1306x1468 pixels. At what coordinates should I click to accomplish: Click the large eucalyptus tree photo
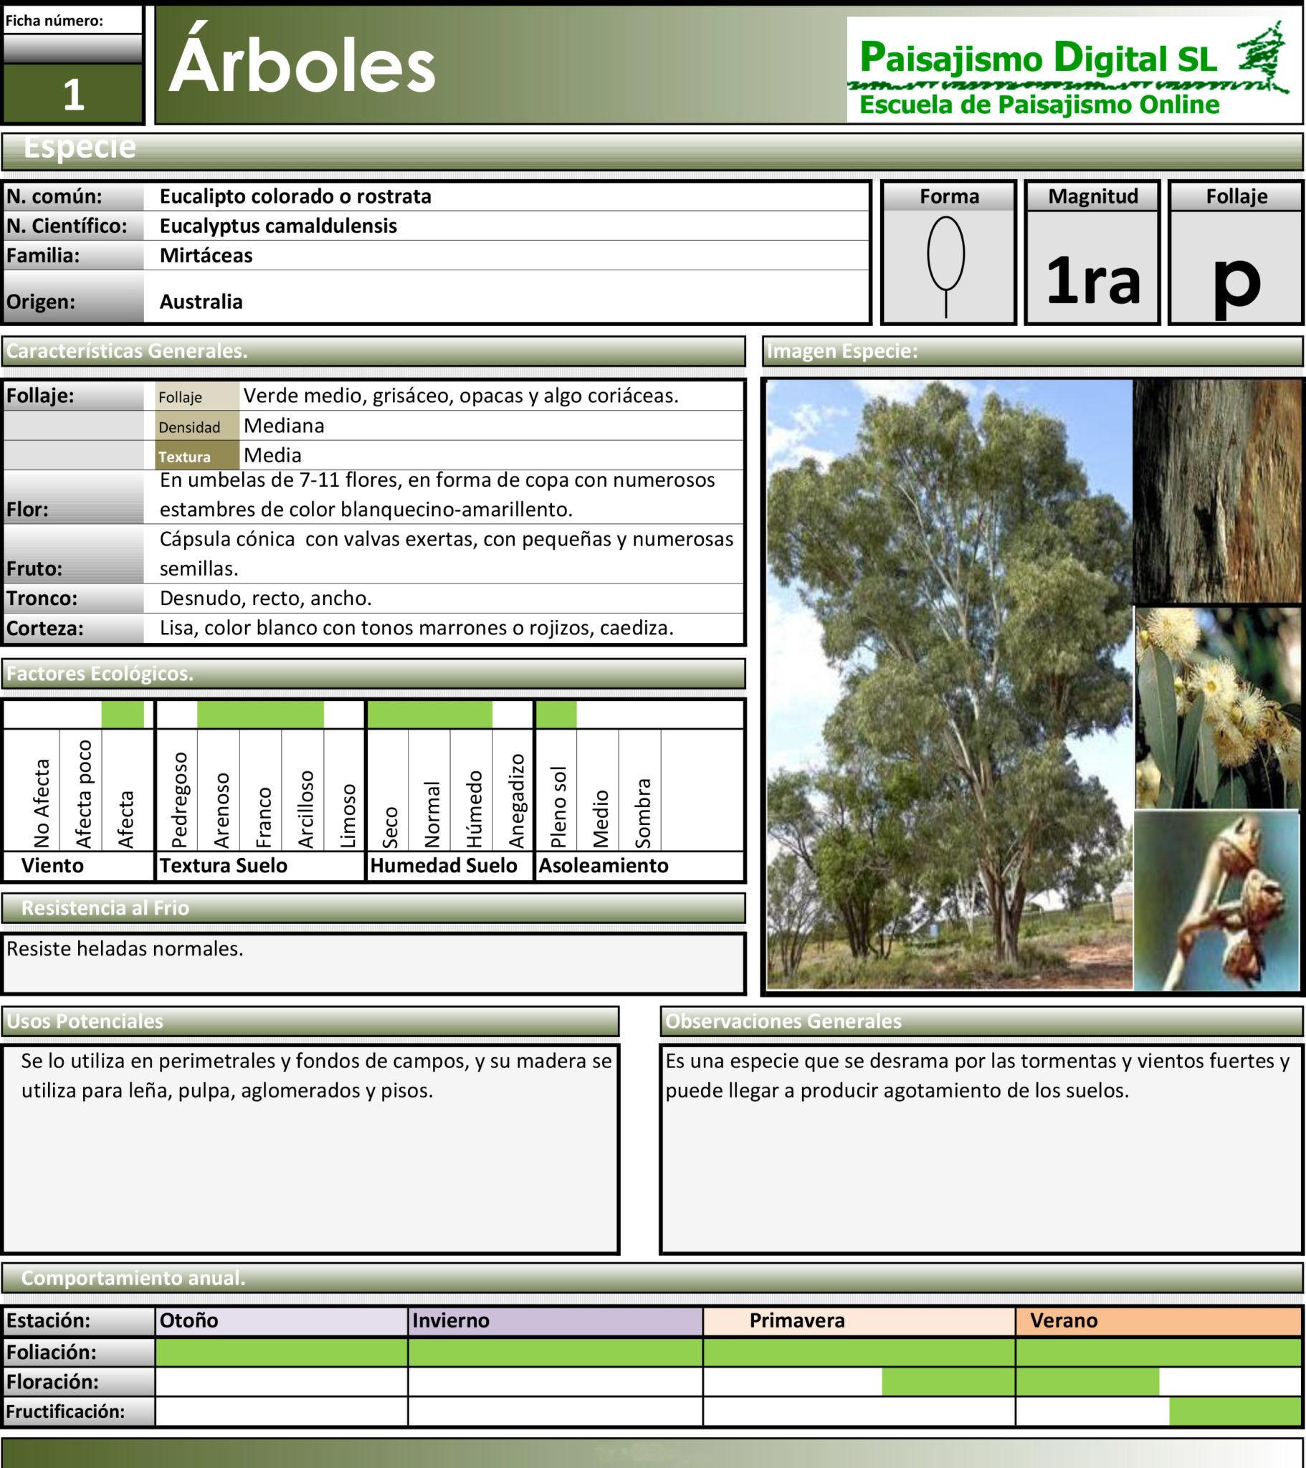(949, 685)
